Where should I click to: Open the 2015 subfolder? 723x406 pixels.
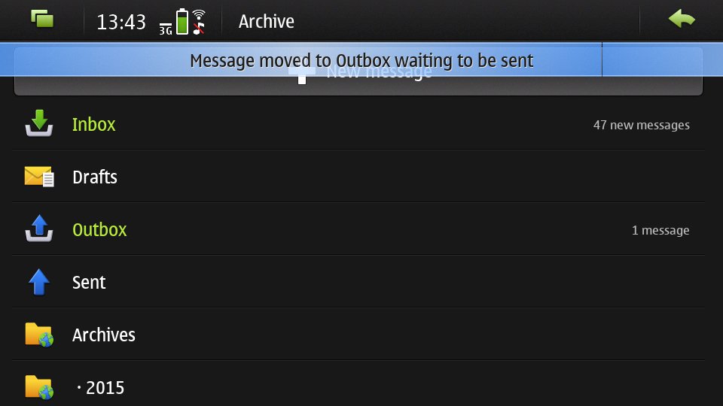(x=358, y=384)
